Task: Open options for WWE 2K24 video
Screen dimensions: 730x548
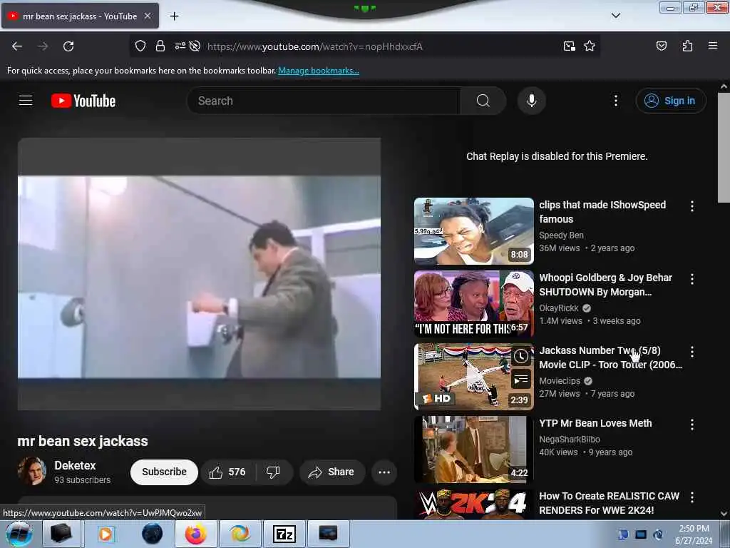Action: [x=692, y=497]
